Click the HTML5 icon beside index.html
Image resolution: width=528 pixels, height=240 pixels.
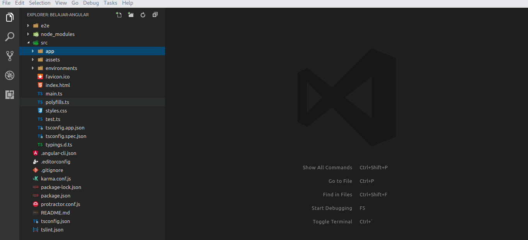[x=40, y=85]
